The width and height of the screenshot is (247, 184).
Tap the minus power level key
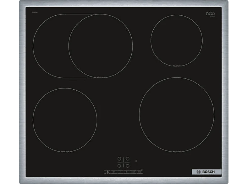120,172
